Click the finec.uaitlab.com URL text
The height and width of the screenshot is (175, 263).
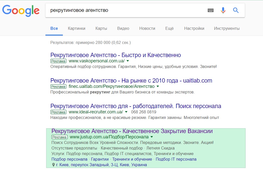[112, 86]
